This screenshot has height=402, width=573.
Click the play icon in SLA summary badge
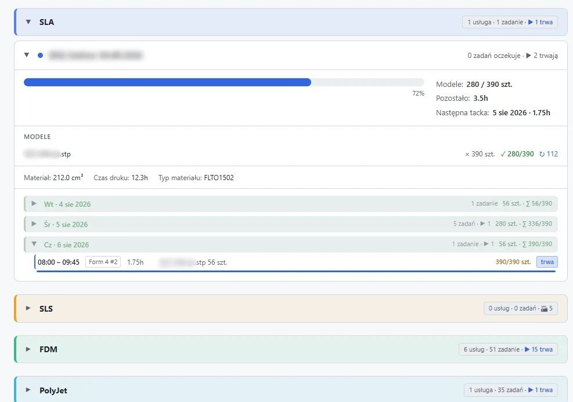[x=531, y=22]
